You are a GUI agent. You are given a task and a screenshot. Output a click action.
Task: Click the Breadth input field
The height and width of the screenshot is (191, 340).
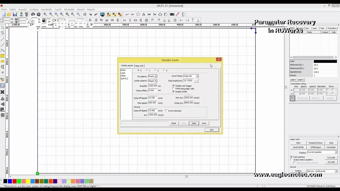coord(153,86)
